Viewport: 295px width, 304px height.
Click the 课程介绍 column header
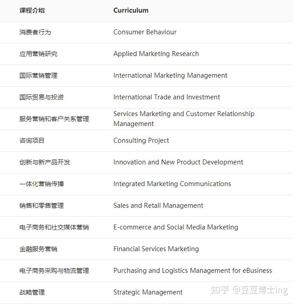[32, 10]
